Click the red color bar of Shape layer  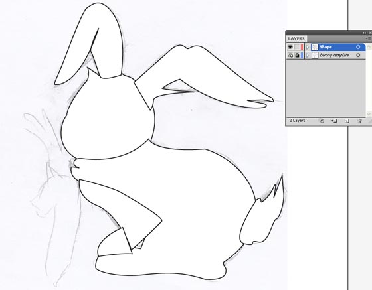tap(302, 47)
